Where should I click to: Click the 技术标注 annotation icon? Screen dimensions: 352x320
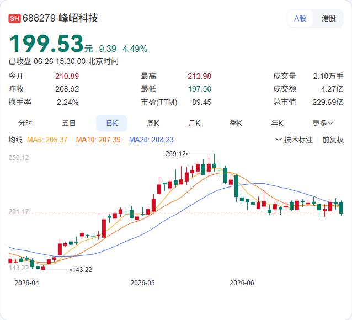[279, 140]
